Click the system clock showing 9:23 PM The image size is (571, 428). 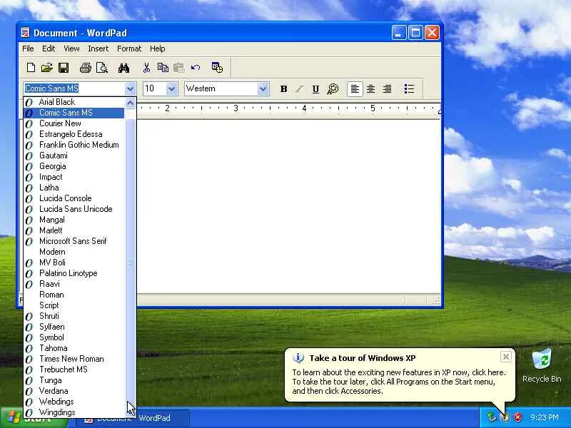[545, 417]
